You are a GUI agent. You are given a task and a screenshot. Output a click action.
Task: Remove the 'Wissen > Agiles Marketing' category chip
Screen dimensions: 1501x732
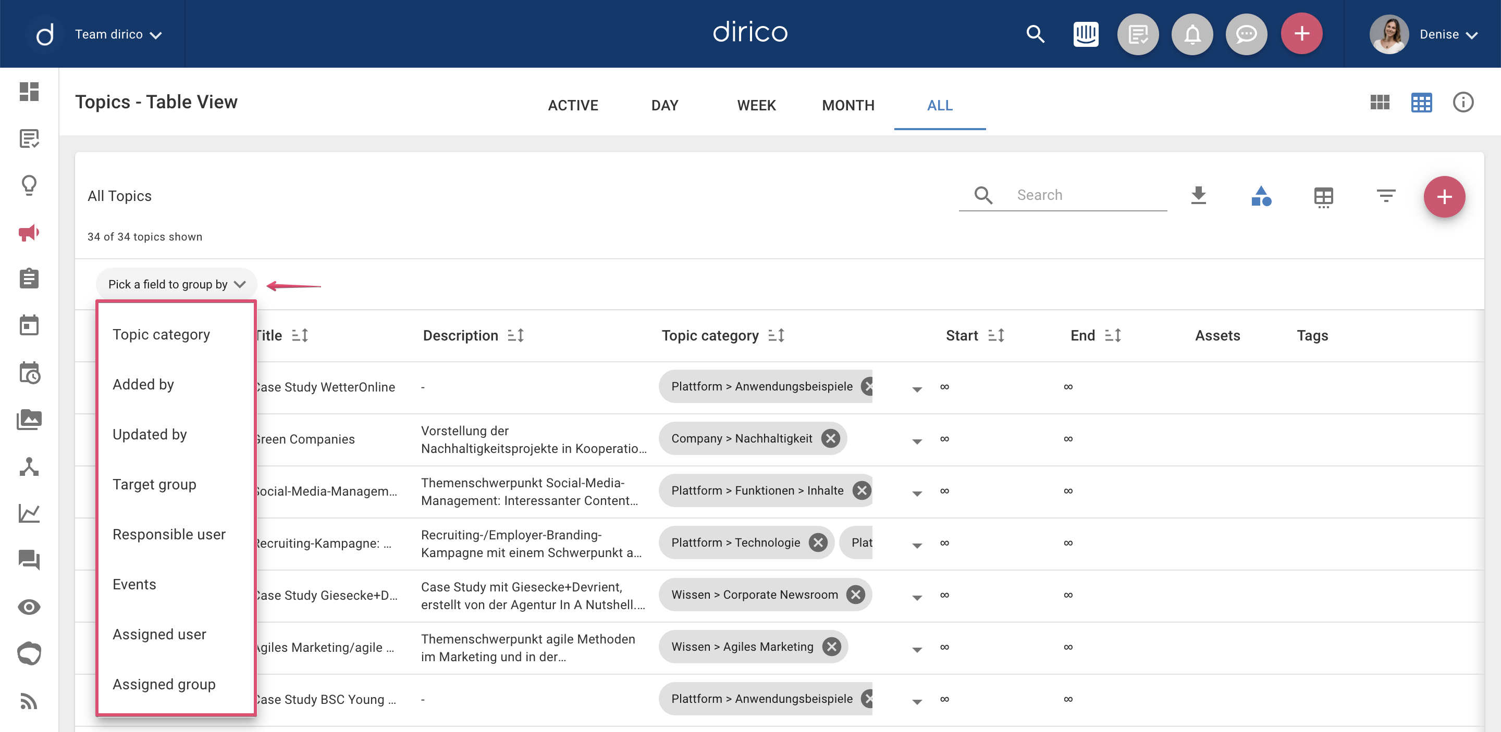click(x=831, y=647)
